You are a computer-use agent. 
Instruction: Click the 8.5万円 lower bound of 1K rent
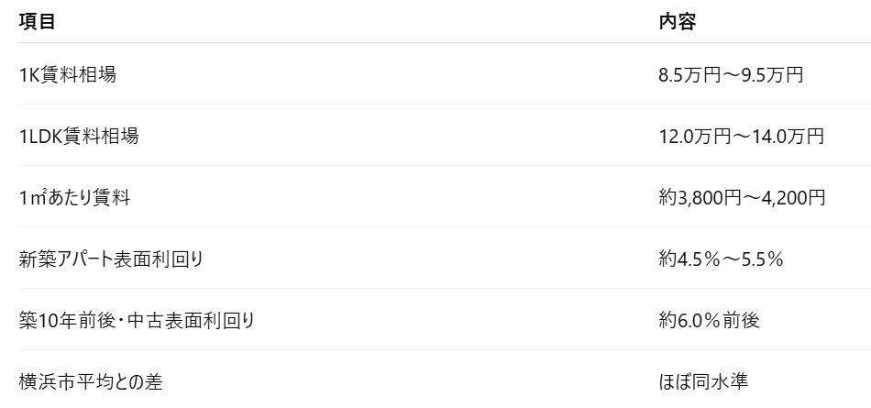pos(686,74)
